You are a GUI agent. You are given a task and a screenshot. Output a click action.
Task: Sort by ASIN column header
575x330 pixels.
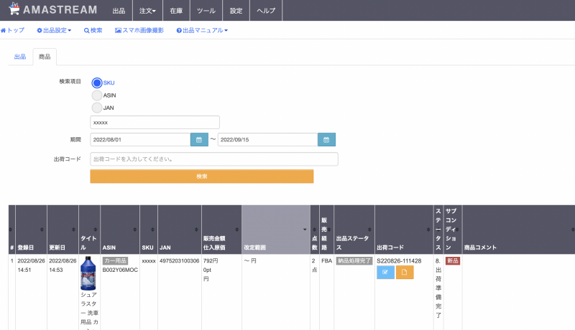pos(120,230)
